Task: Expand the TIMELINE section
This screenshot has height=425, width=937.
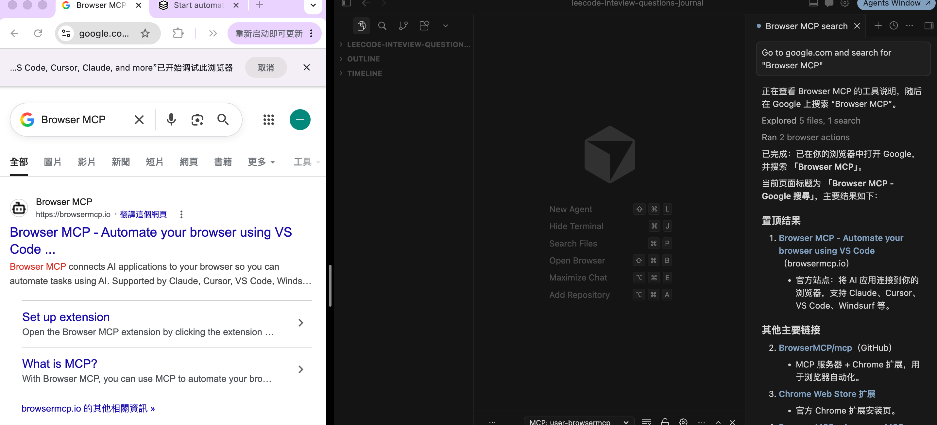Action: click(x=404, y=73)
